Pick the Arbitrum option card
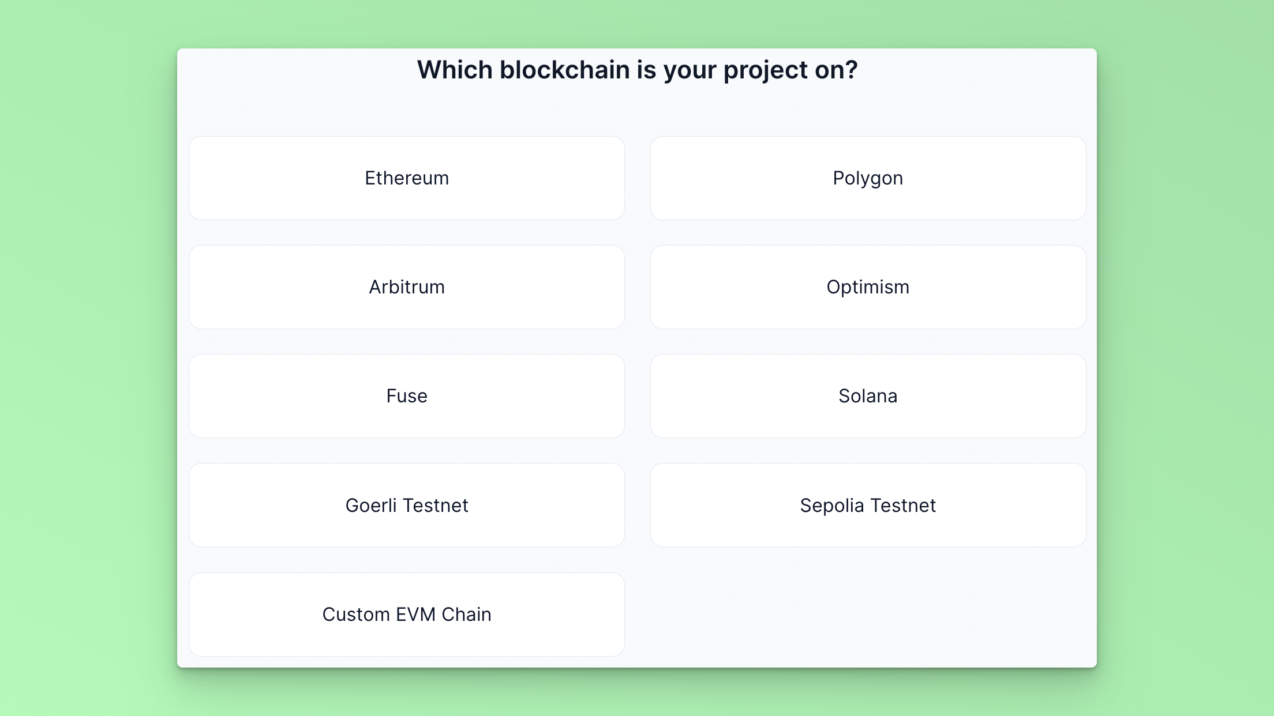Screen dimensions: 1274x716 tap(407, 287)
